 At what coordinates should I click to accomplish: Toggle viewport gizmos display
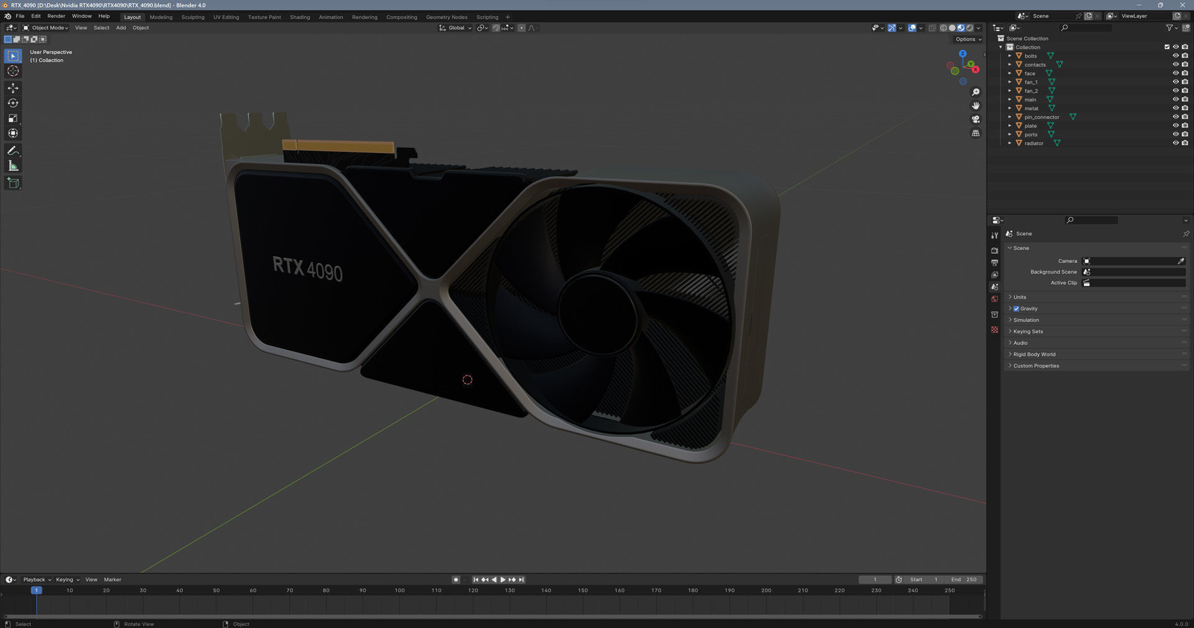point(892,28)
